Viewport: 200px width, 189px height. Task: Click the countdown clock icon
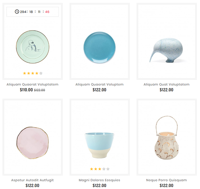click(x=17, y=12)
